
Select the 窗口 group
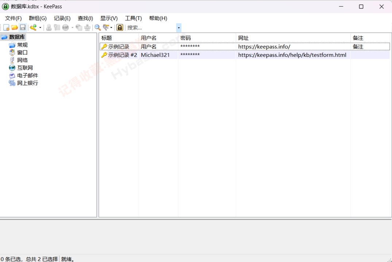click(x=23, y=53)
